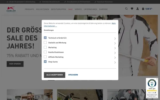160x100 pixels.
Task: Open the user account icon
Action: [137, 9]
